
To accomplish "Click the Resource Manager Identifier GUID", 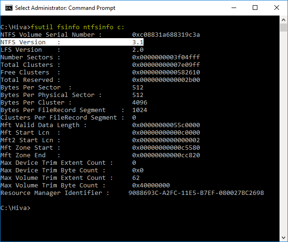I will pos(196,193).
